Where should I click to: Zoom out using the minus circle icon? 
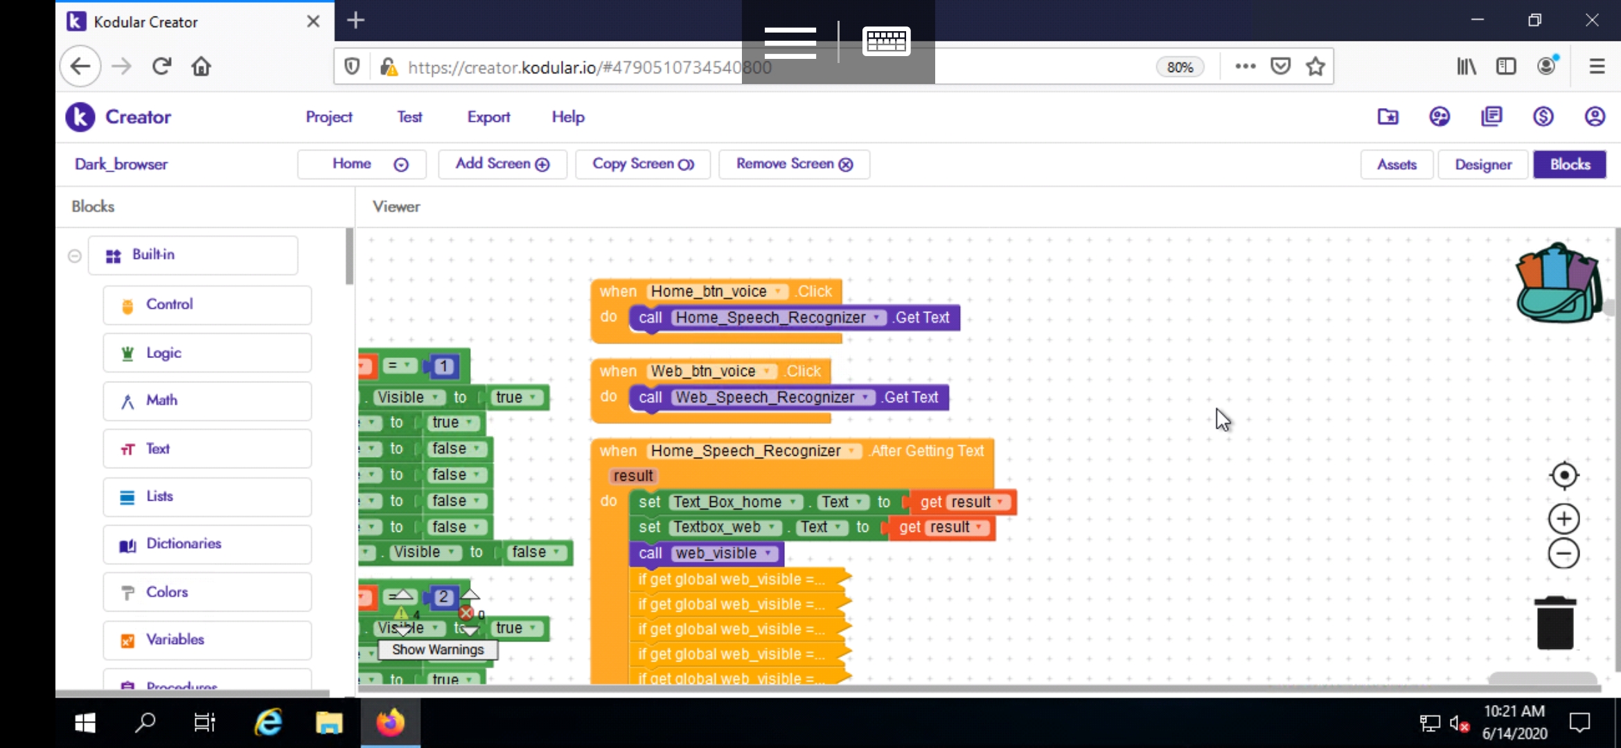[x=1564, y=553]
